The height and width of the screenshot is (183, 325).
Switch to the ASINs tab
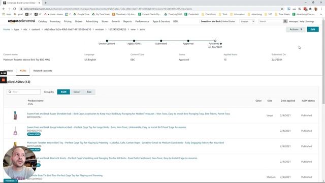click(23, 71)
